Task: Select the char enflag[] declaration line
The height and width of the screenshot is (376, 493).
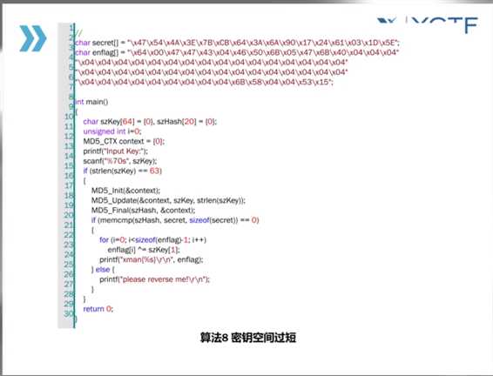Action: [x=237, y=52]
